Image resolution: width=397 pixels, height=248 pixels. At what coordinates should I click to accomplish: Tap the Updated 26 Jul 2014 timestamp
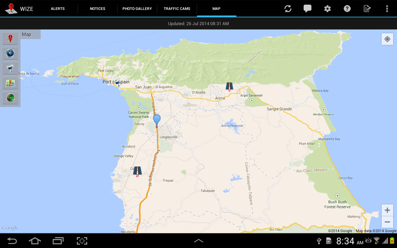coord(198,24)
